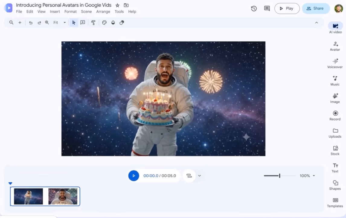346x218 pixels.
Task: Undo the last action
Action: [x=31, y=23]
